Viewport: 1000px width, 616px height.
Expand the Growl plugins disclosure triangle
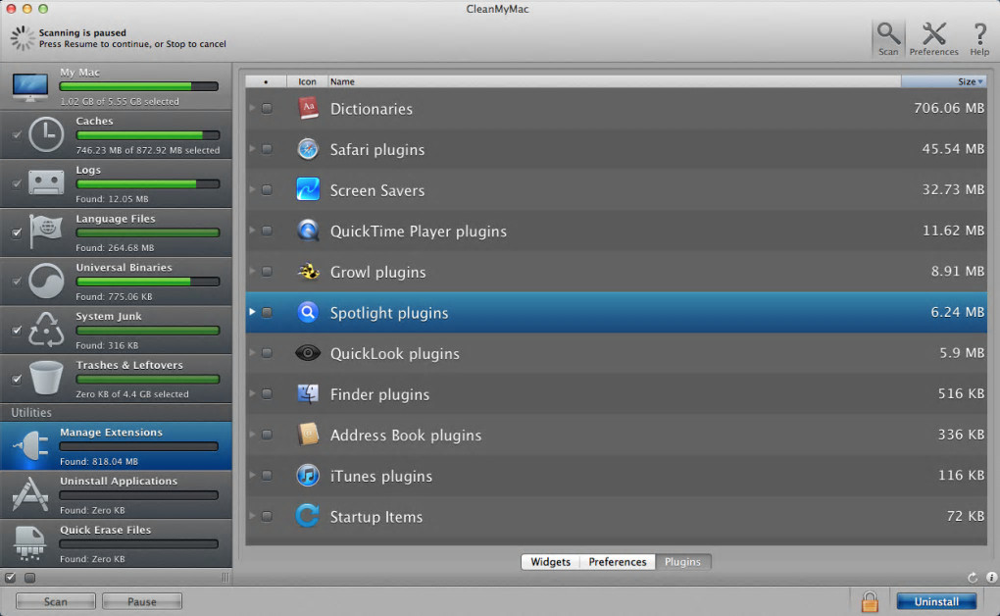tap(253, 272)
